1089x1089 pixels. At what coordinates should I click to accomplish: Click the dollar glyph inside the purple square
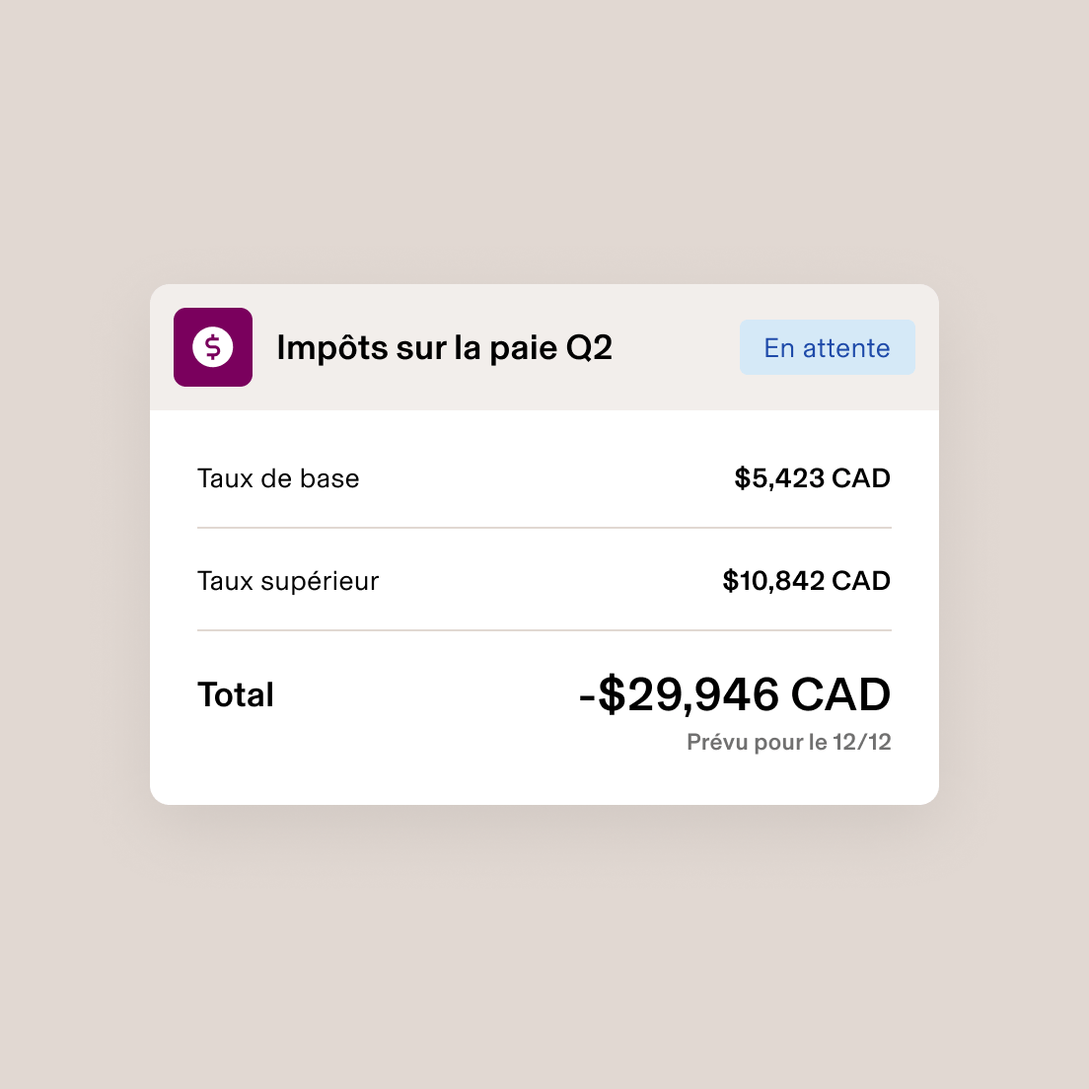tap(213, 347)
